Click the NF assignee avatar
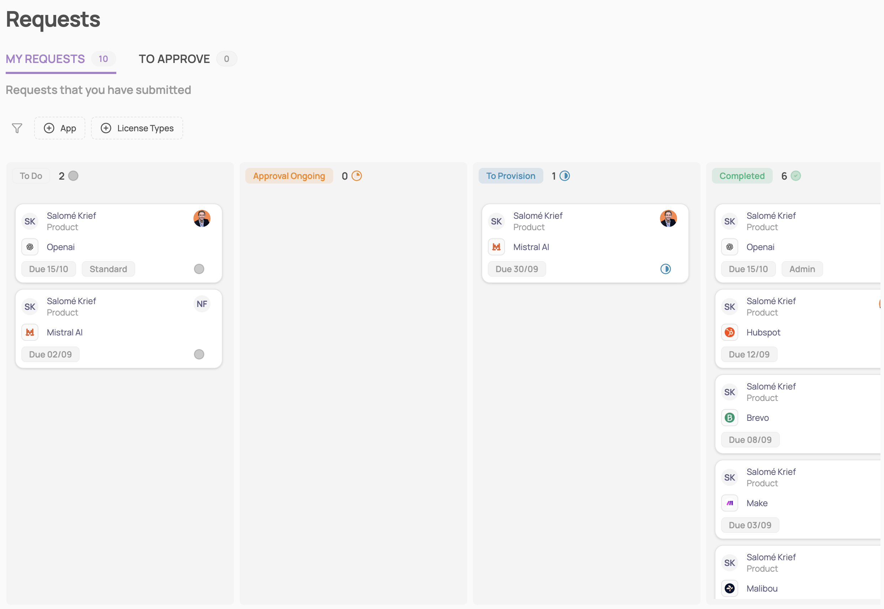884x609 pixels. pyautogui.click(x=202, y=304)
